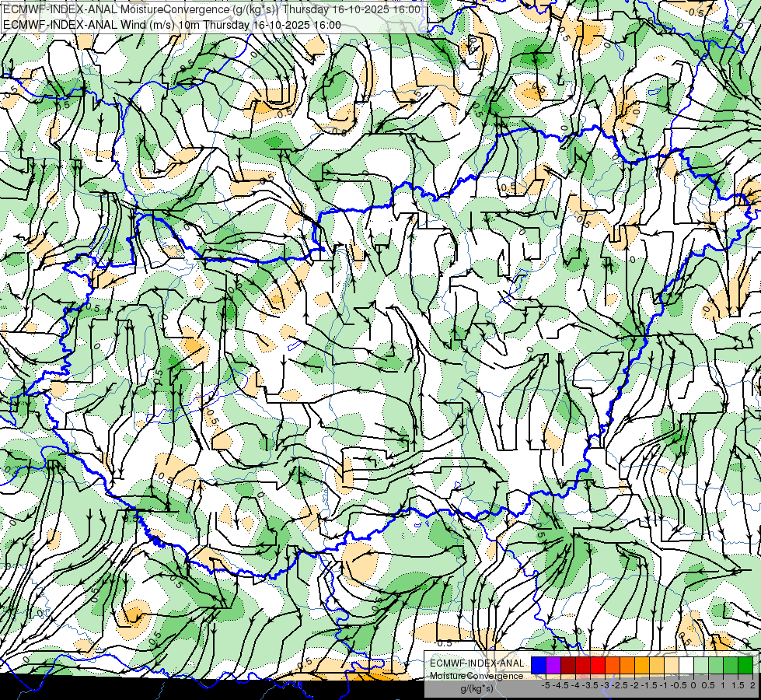Select legend swatch between 1 and 1.5
Viewport: 761px width, 700px height.
[731, 665]
